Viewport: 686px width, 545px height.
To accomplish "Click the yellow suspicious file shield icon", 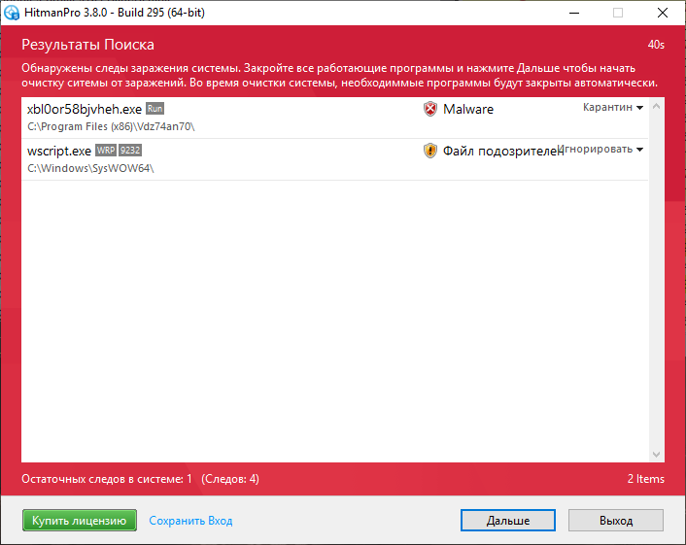I will 430,151.
